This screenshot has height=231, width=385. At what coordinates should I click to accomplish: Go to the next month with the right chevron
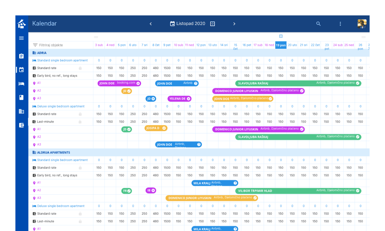click(234, 23)
